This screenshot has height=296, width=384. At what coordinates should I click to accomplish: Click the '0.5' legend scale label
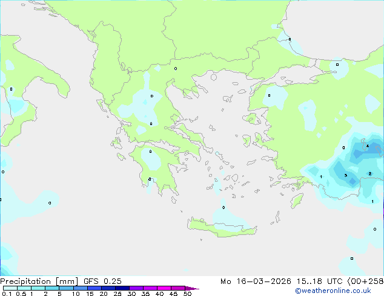coord(21,294)
